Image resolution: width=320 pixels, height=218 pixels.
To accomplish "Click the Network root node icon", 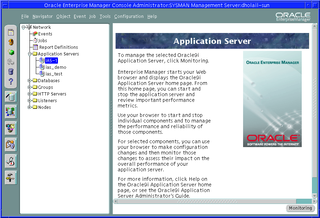I will [x=30, y=27].
